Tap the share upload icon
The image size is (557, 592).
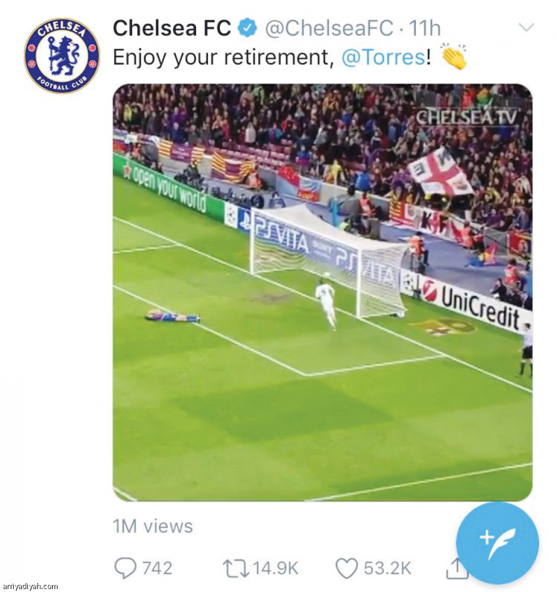[454, 570]
